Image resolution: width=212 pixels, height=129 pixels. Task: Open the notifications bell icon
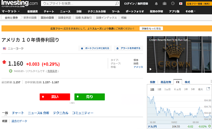(x=156, y=4)
